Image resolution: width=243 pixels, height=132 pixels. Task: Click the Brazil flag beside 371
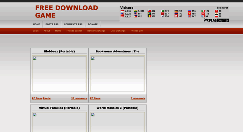pyautogui.click(x=149, y=14)
